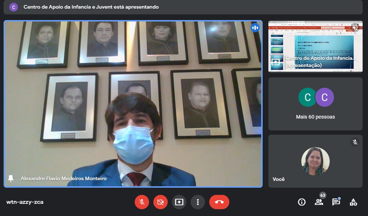
Task: Click the purple C avatar in top banner
Action: pyautogui.click(x=14, y=7)
